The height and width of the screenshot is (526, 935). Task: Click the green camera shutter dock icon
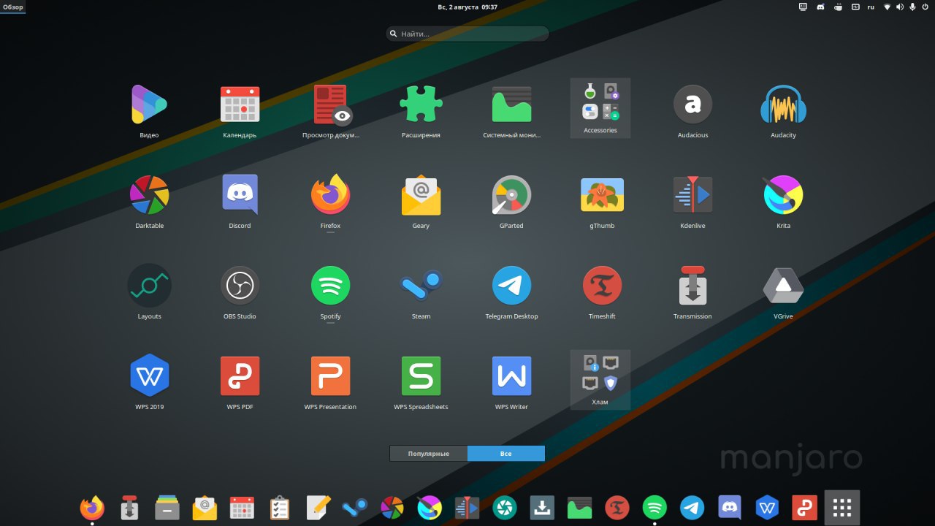(x=504, y=507)
